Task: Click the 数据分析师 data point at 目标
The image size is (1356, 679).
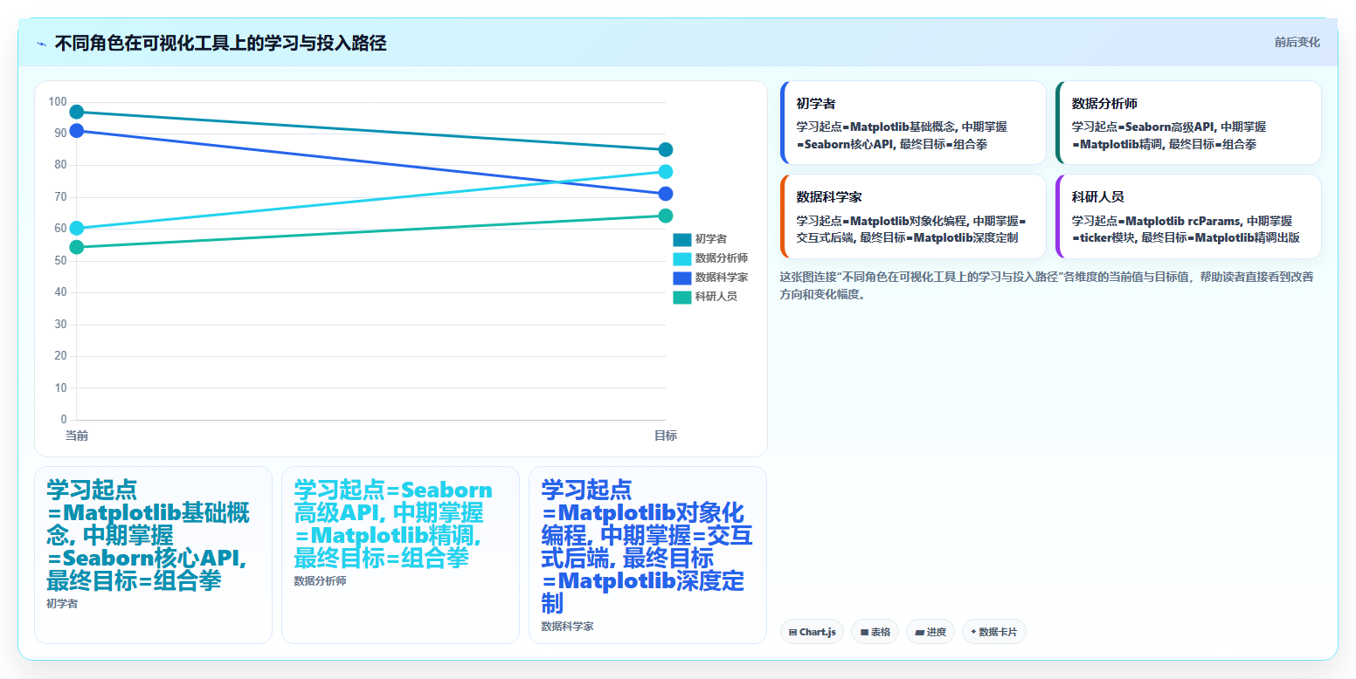Action: (666, 171)
